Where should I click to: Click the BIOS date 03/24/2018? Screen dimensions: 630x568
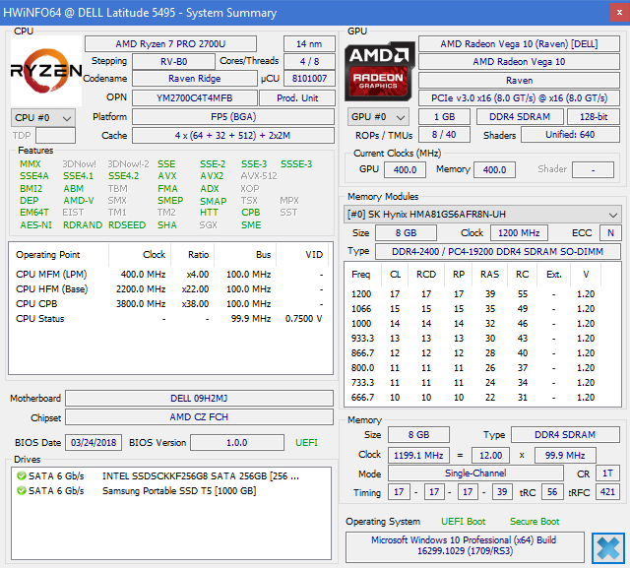pyautogui.click(x=94, y=443)
